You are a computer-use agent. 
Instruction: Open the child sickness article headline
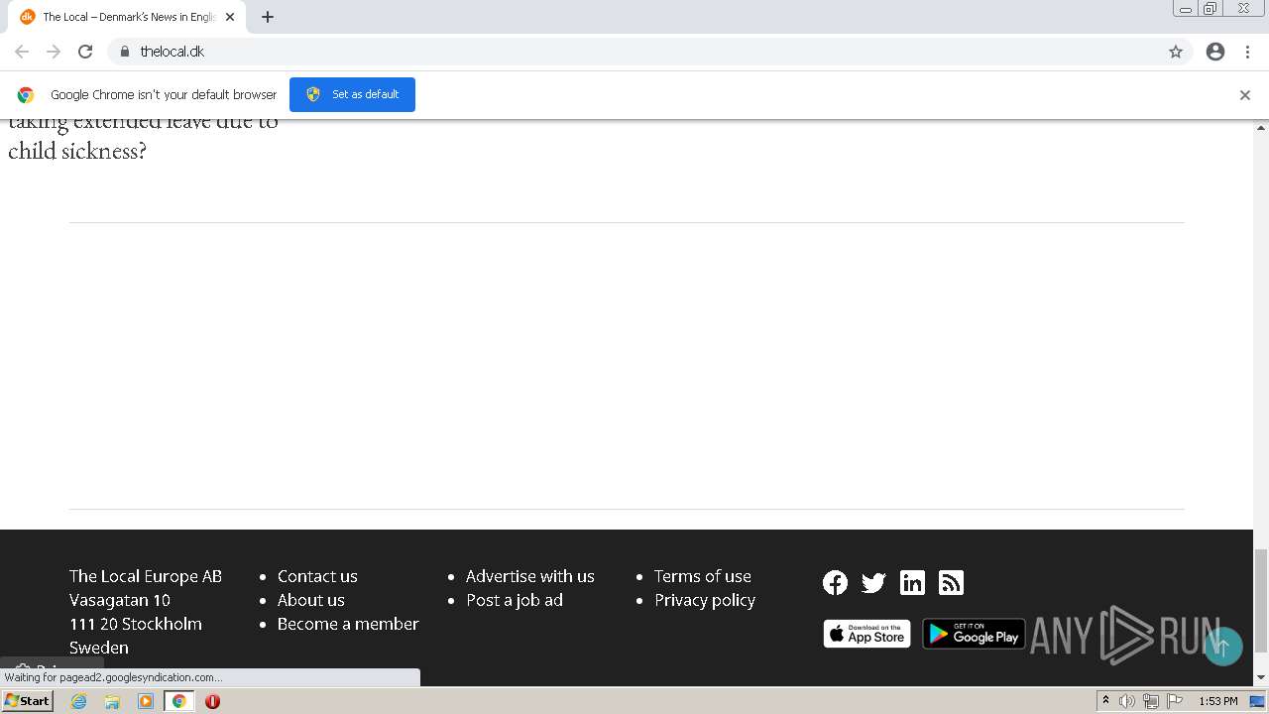[x=143, y=137]
